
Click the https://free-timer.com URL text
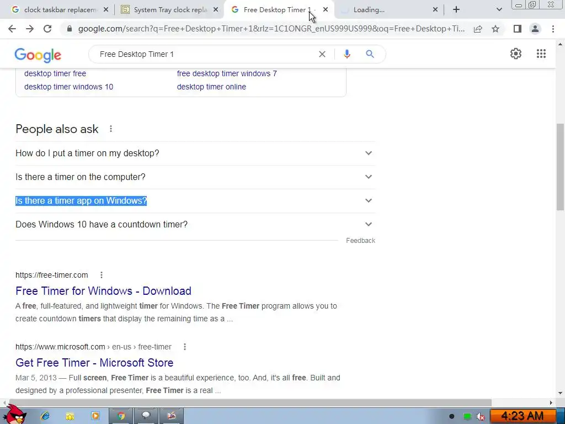click(x=51, y=275)
